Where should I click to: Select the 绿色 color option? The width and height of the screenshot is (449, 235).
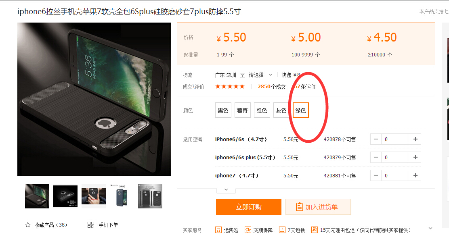click(301, 110)
